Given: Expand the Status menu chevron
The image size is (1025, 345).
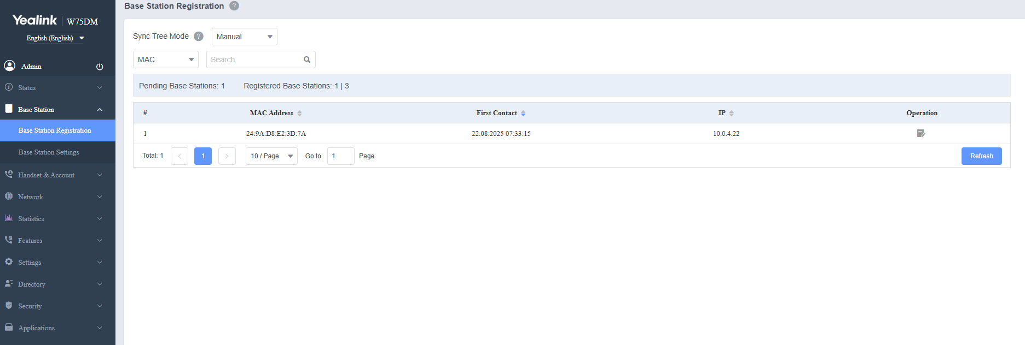Looking at the screenshot, I should pyautogui.click(x=100, y=88).
